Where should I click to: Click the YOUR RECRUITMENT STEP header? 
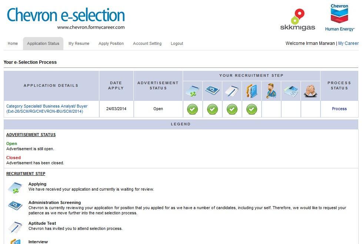click(252, 76)
